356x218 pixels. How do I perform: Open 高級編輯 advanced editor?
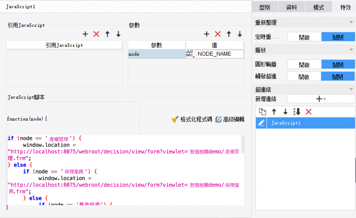[230, 119]
